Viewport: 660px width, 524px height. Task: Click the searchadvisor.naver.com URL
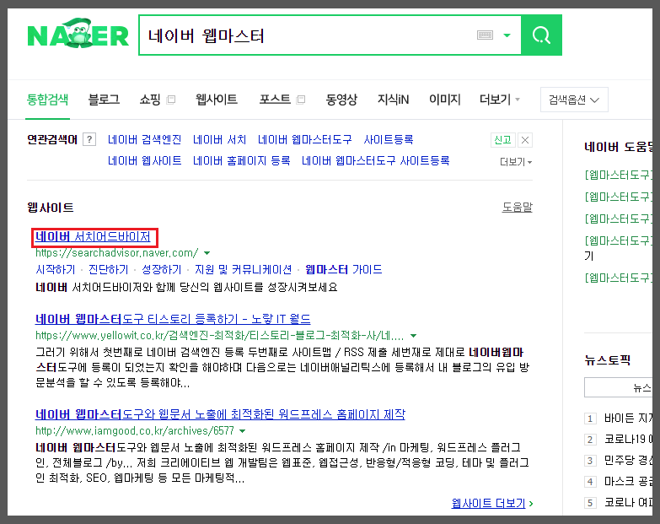coord(116,253)
